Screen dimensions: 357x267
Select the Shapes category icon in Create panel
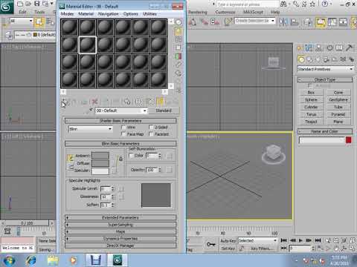[309, 59]
